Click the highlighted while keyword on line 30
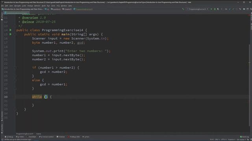Screen dimensions: 252x141 37,97
